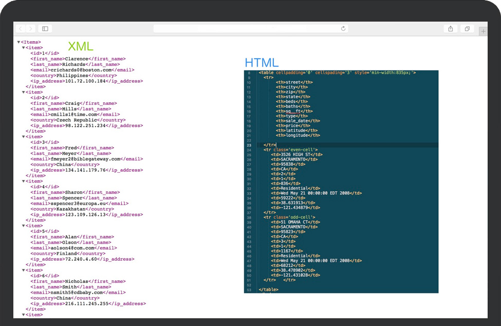Collapse the item node containing Alan
Image resolution: width=501 pixels, height=326 pixels.
(24, 226)
